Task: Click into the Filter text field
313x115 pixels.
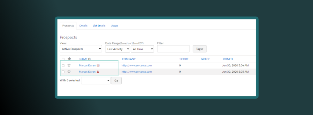Action: coord(173,49)
